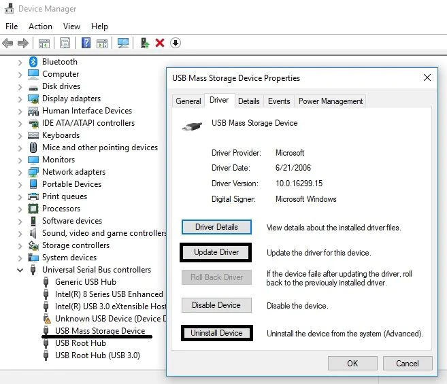
Task: Click the Driver Date value 6/21/2006
Action: tap(293, 167)
